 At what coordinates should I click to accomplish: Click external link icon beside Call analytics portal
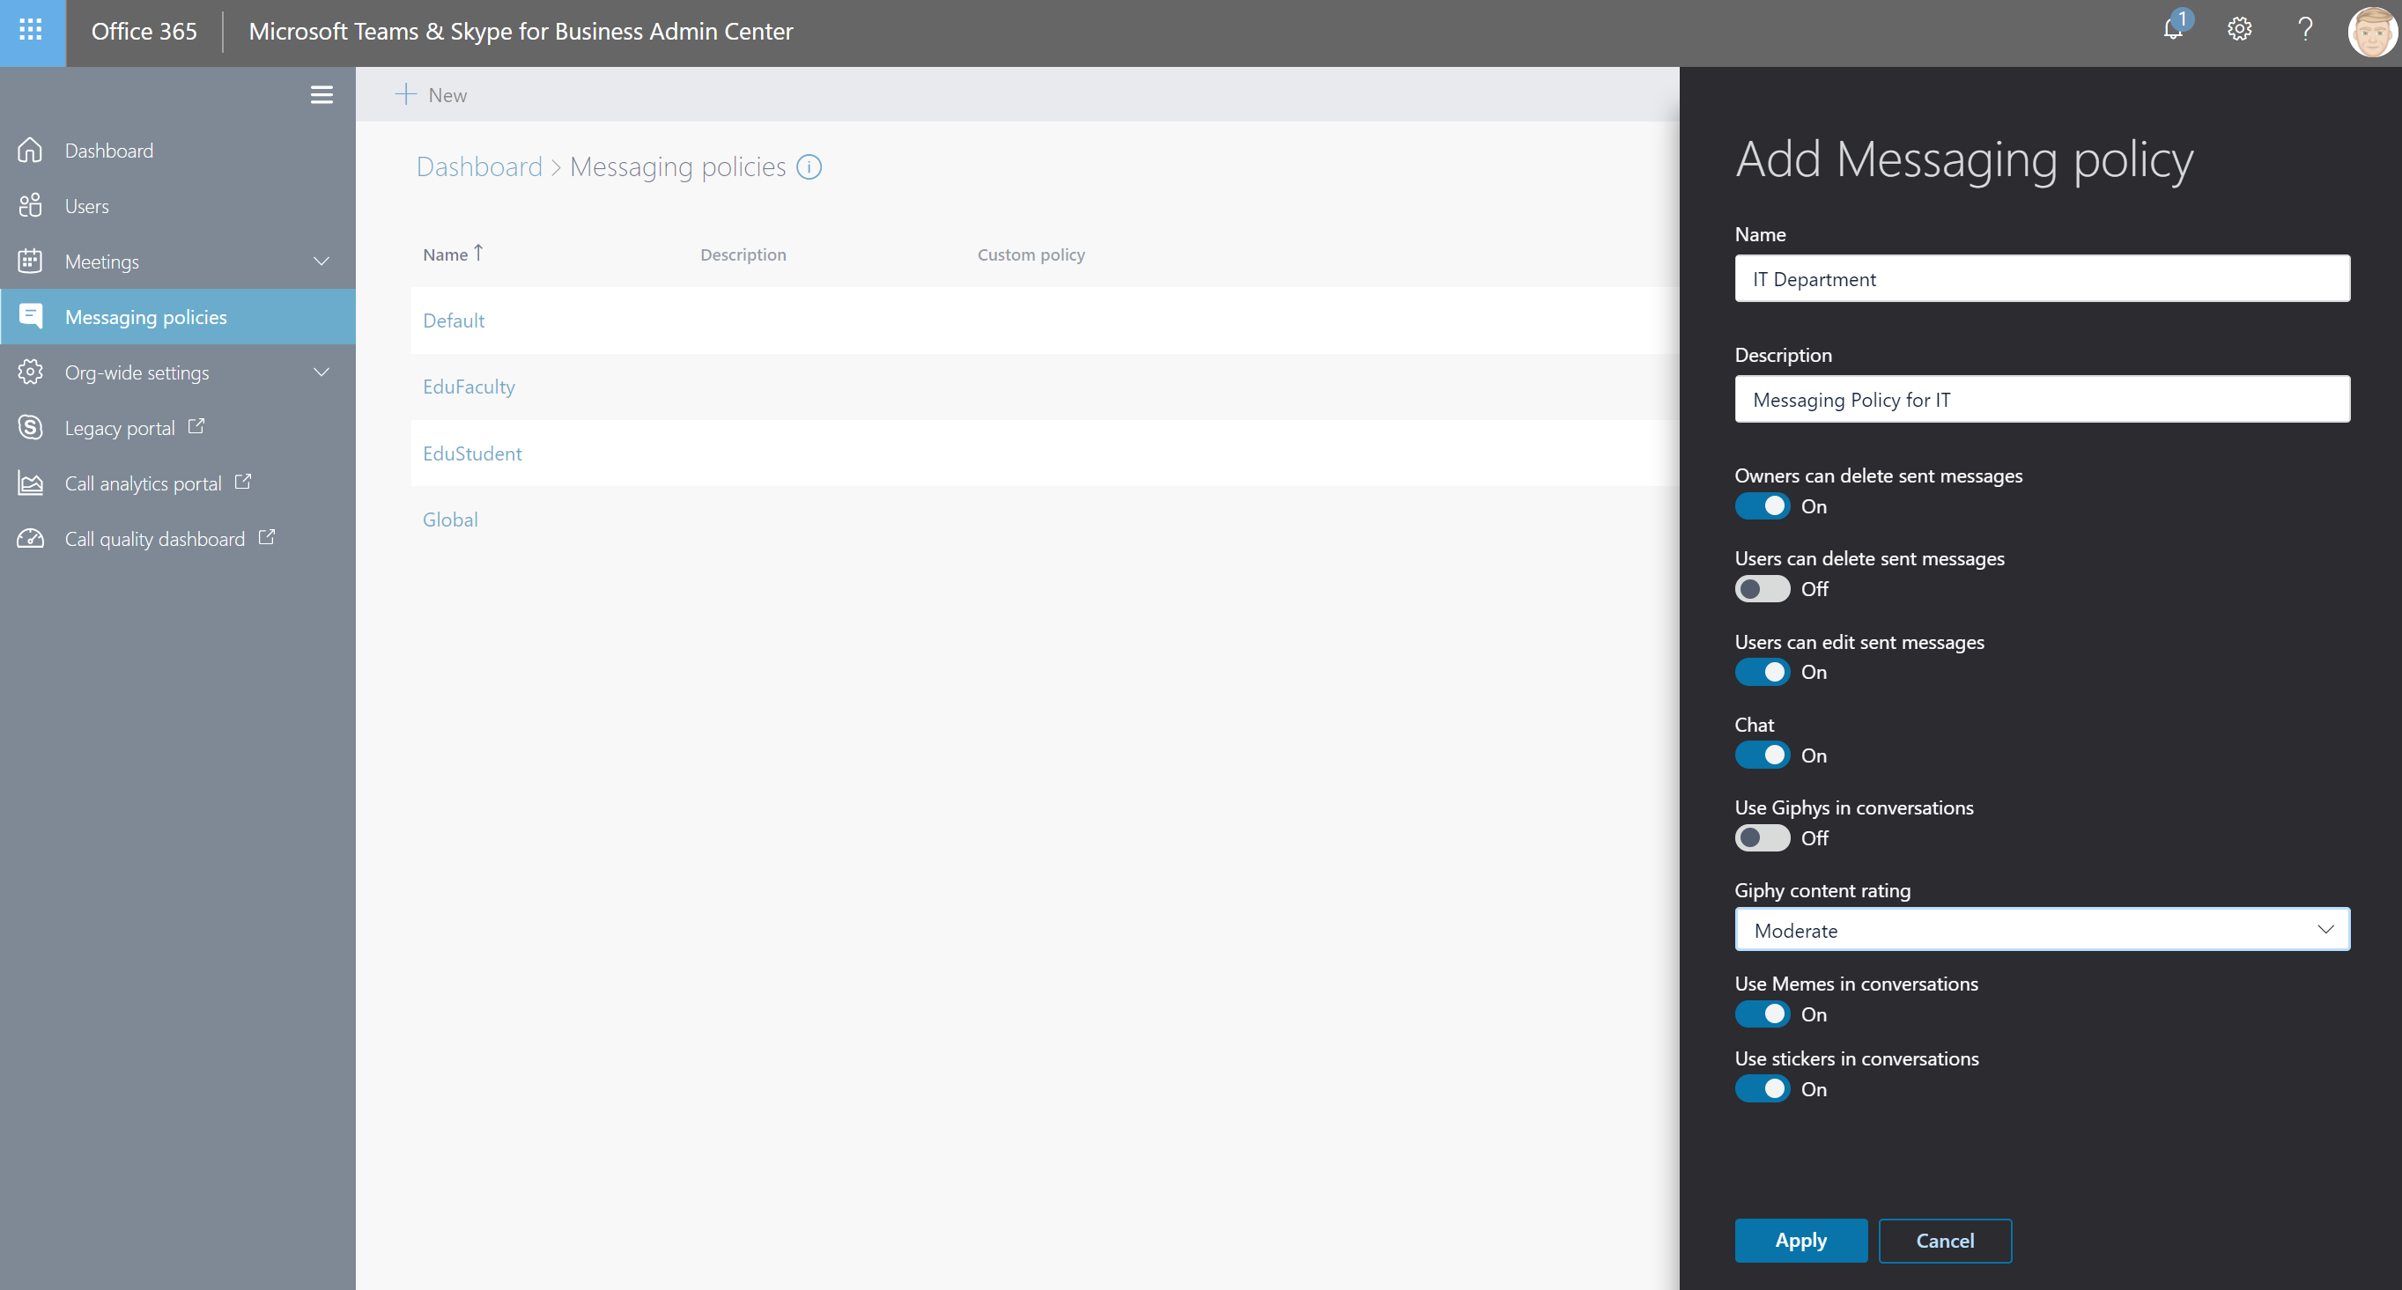click(x=242, y=482)
